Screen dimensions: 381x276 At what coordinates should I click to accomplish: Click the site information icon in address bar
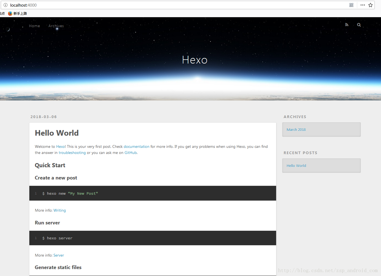6,5
